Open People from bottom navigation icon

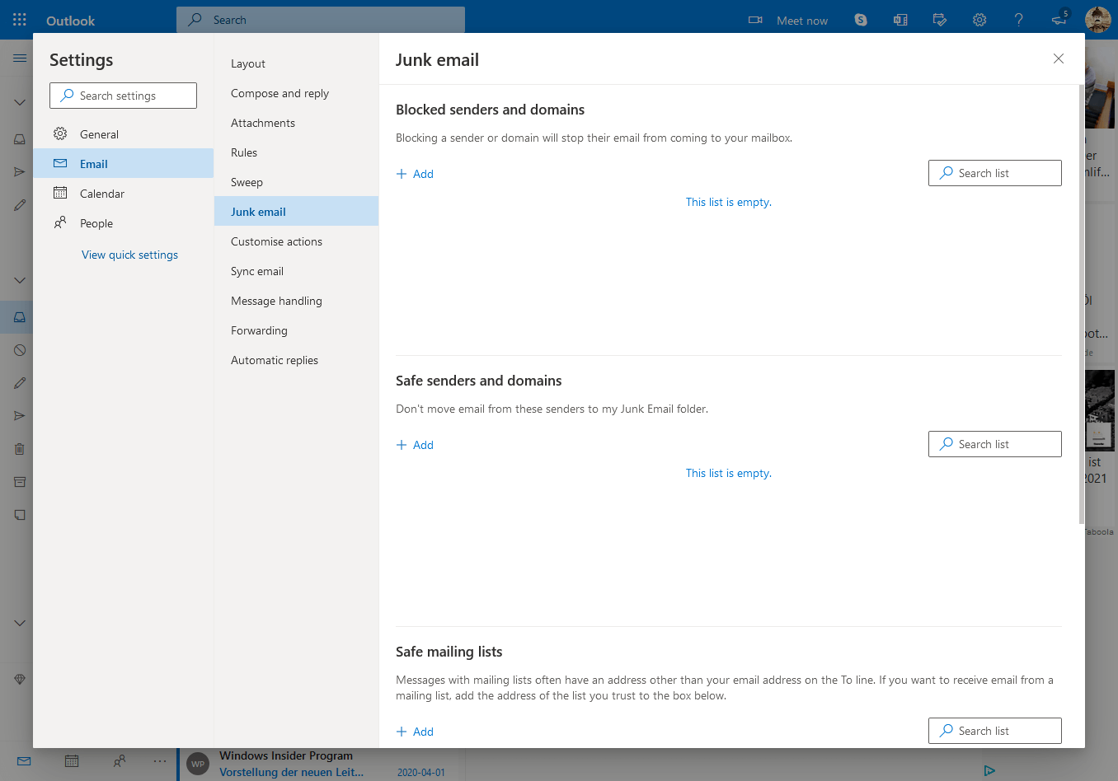(x=120, y=761)
